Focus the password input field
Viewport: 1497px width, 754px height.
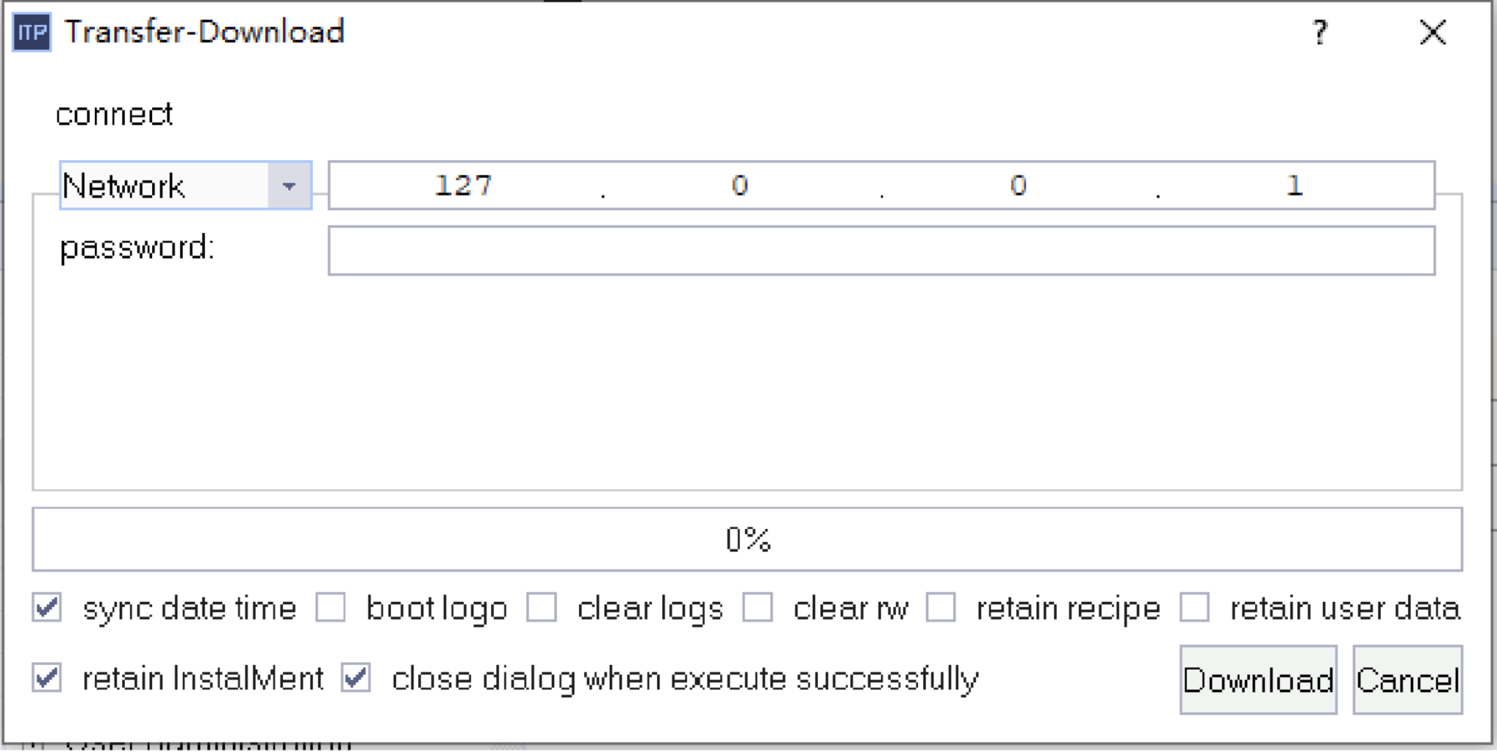coord(882,251)
